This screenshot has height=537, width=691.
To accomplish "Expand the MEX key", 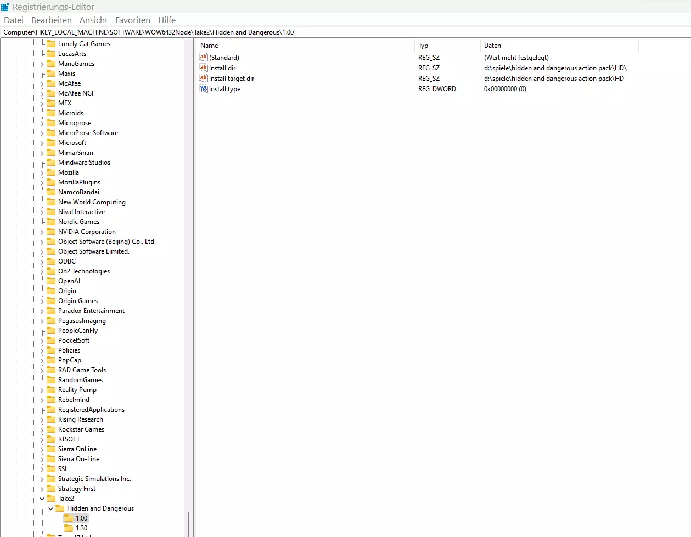I will click(x=42, y=103).
